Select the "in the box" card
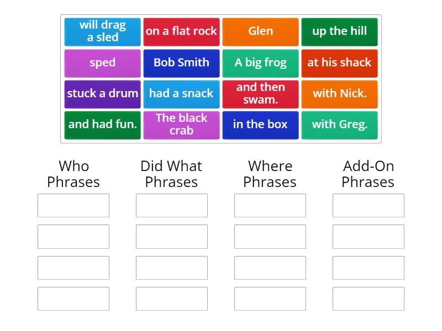Screen dimensions: 442x331 [260, 124]
